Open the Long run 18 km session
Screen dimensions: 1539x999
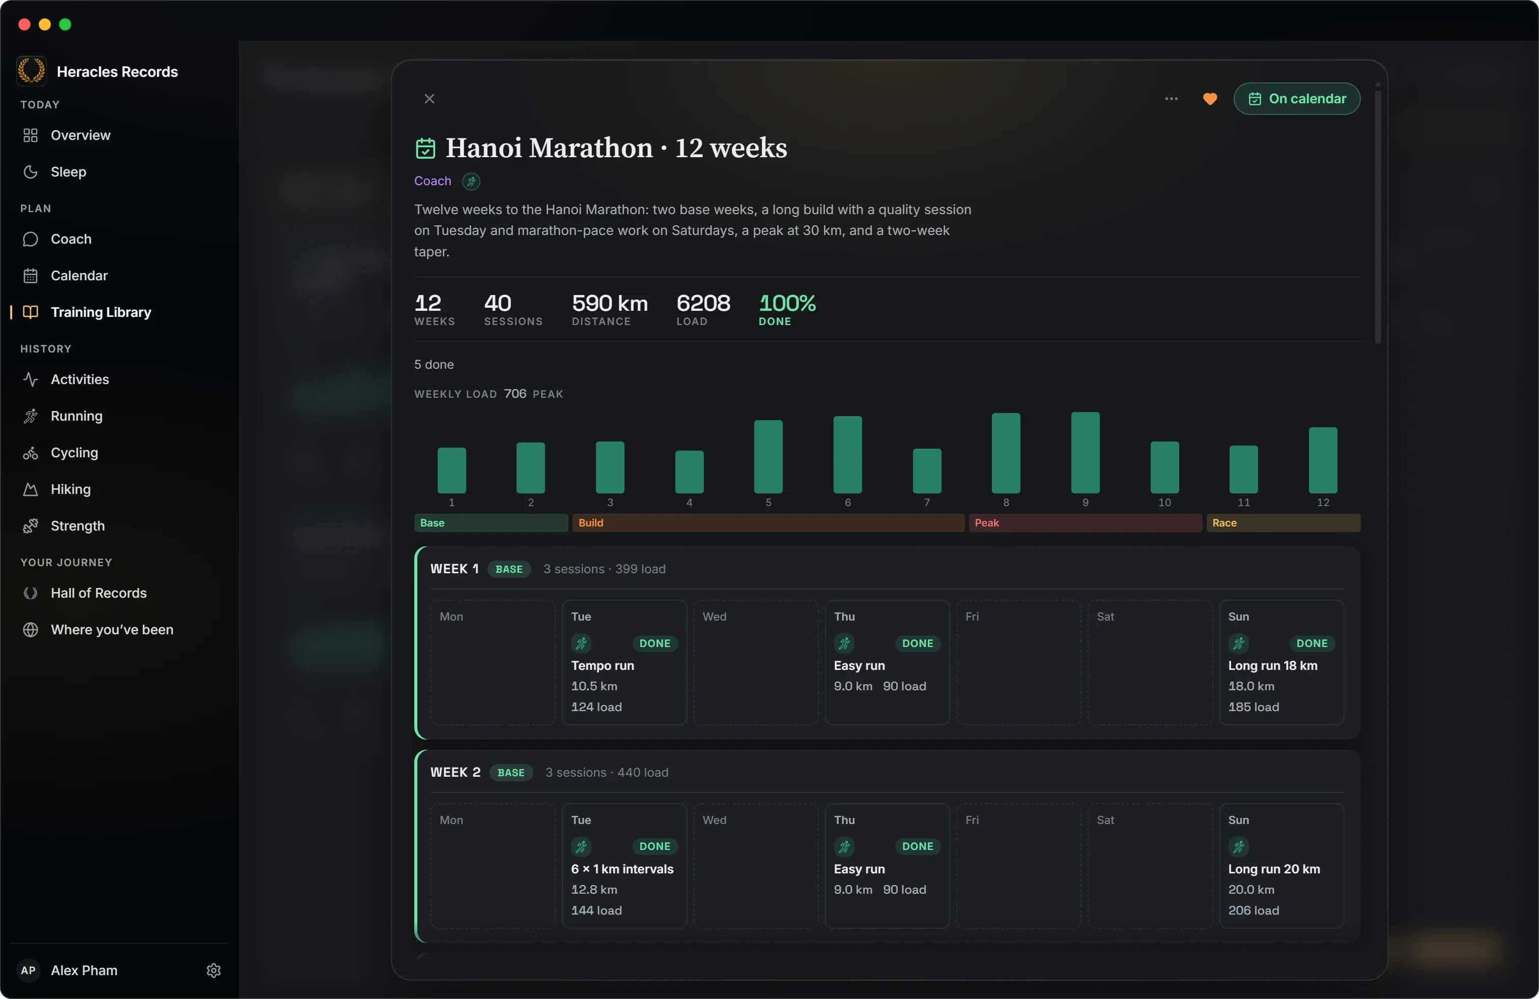point(1281,662)
